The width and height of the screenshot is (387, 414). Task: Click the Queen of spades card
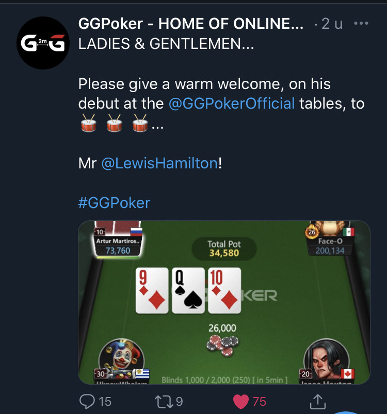[x=188, y=290]
